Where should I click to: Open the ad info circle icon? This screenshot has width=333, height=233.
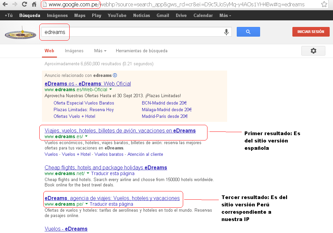tap(115, 75)
